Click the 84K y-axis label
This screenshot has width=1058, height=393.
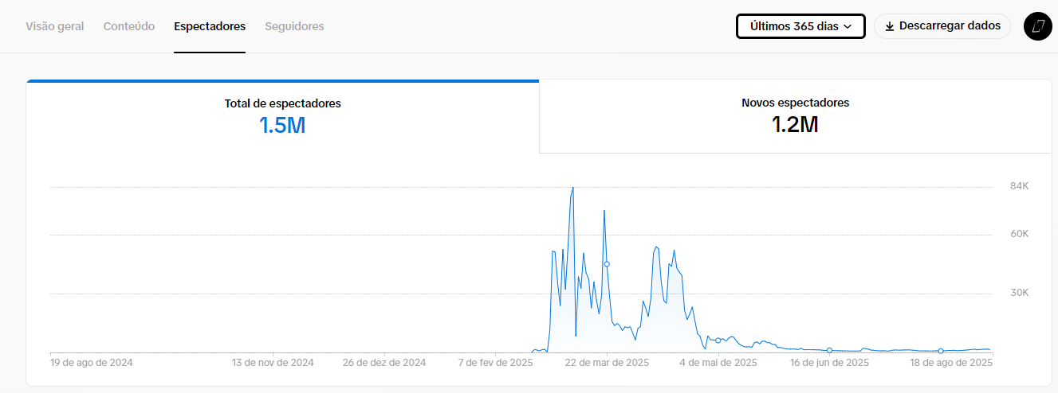pos(1020,187)
